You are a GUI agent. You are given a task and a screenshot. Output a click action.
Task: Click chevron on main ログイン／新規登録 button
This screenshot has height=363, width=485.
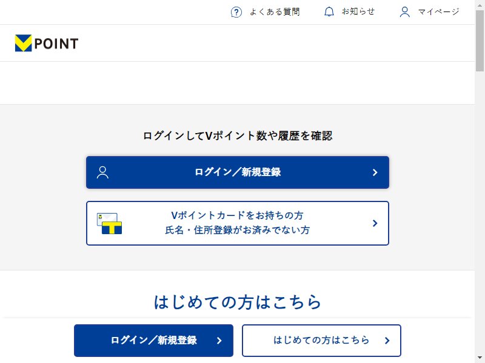point(375,172)
